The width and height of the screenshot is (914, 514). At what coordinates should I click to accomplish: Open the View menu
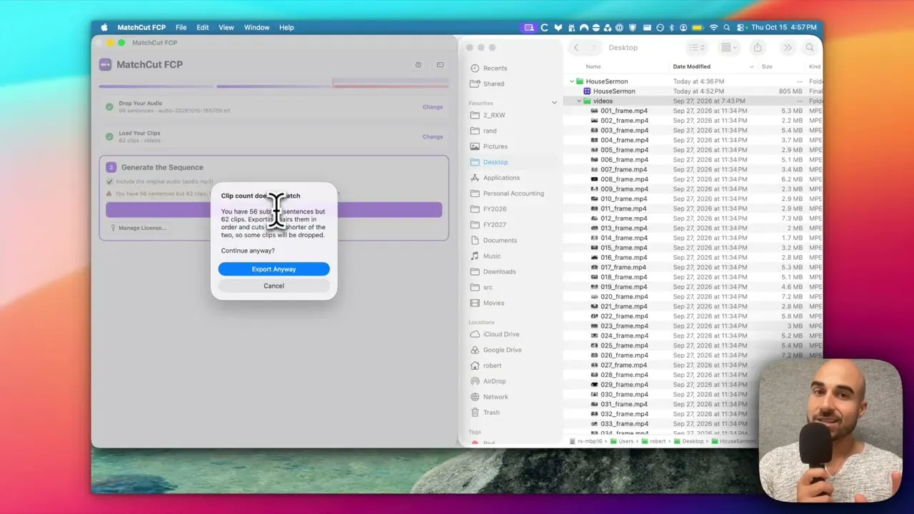point(226,28)
